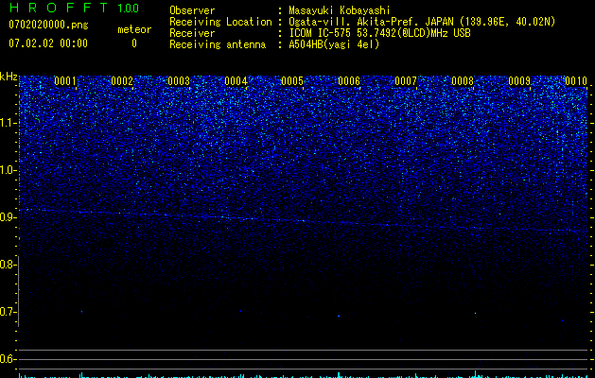Click time marker 0005
Screen dimensions: 595x378
(292, 81)
